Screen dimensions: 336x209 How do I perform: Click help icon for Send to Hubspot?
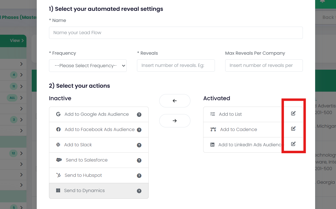click(x=139, y=176)
